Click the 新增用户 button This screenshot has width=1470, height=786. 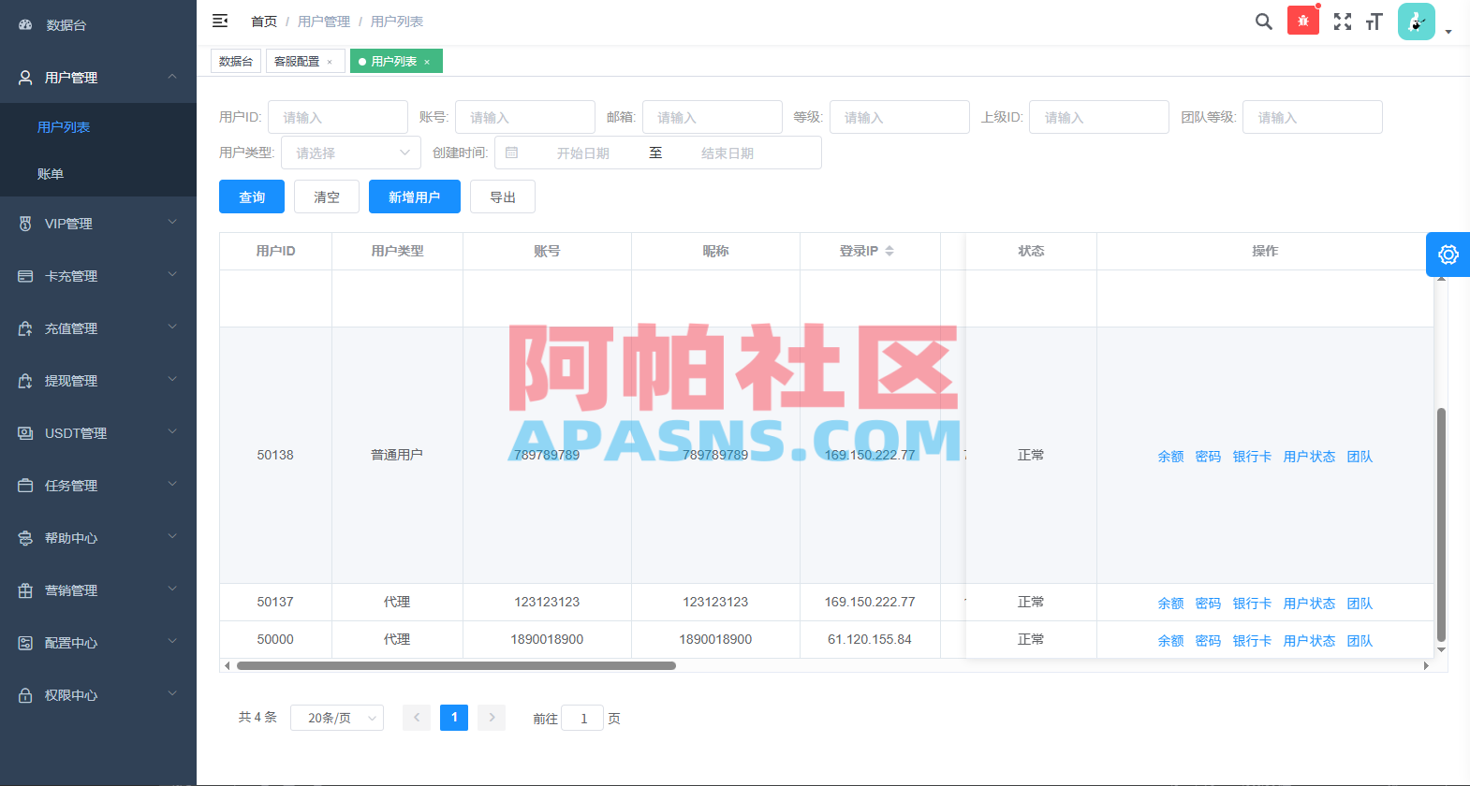click(x=415, y=196)
